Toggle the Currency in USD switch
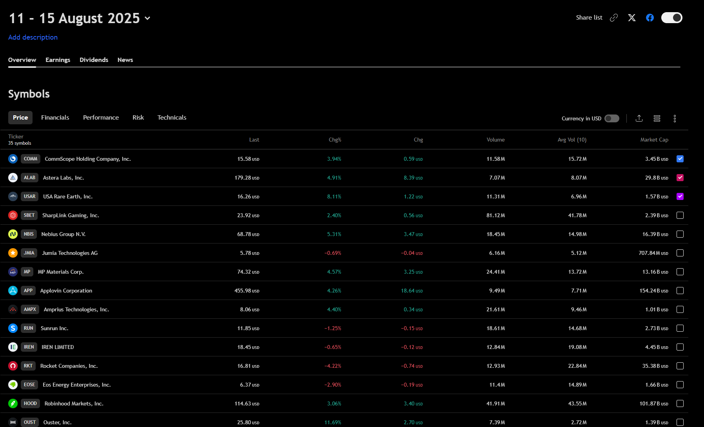The image size is (704, 427). pos(612,118)
